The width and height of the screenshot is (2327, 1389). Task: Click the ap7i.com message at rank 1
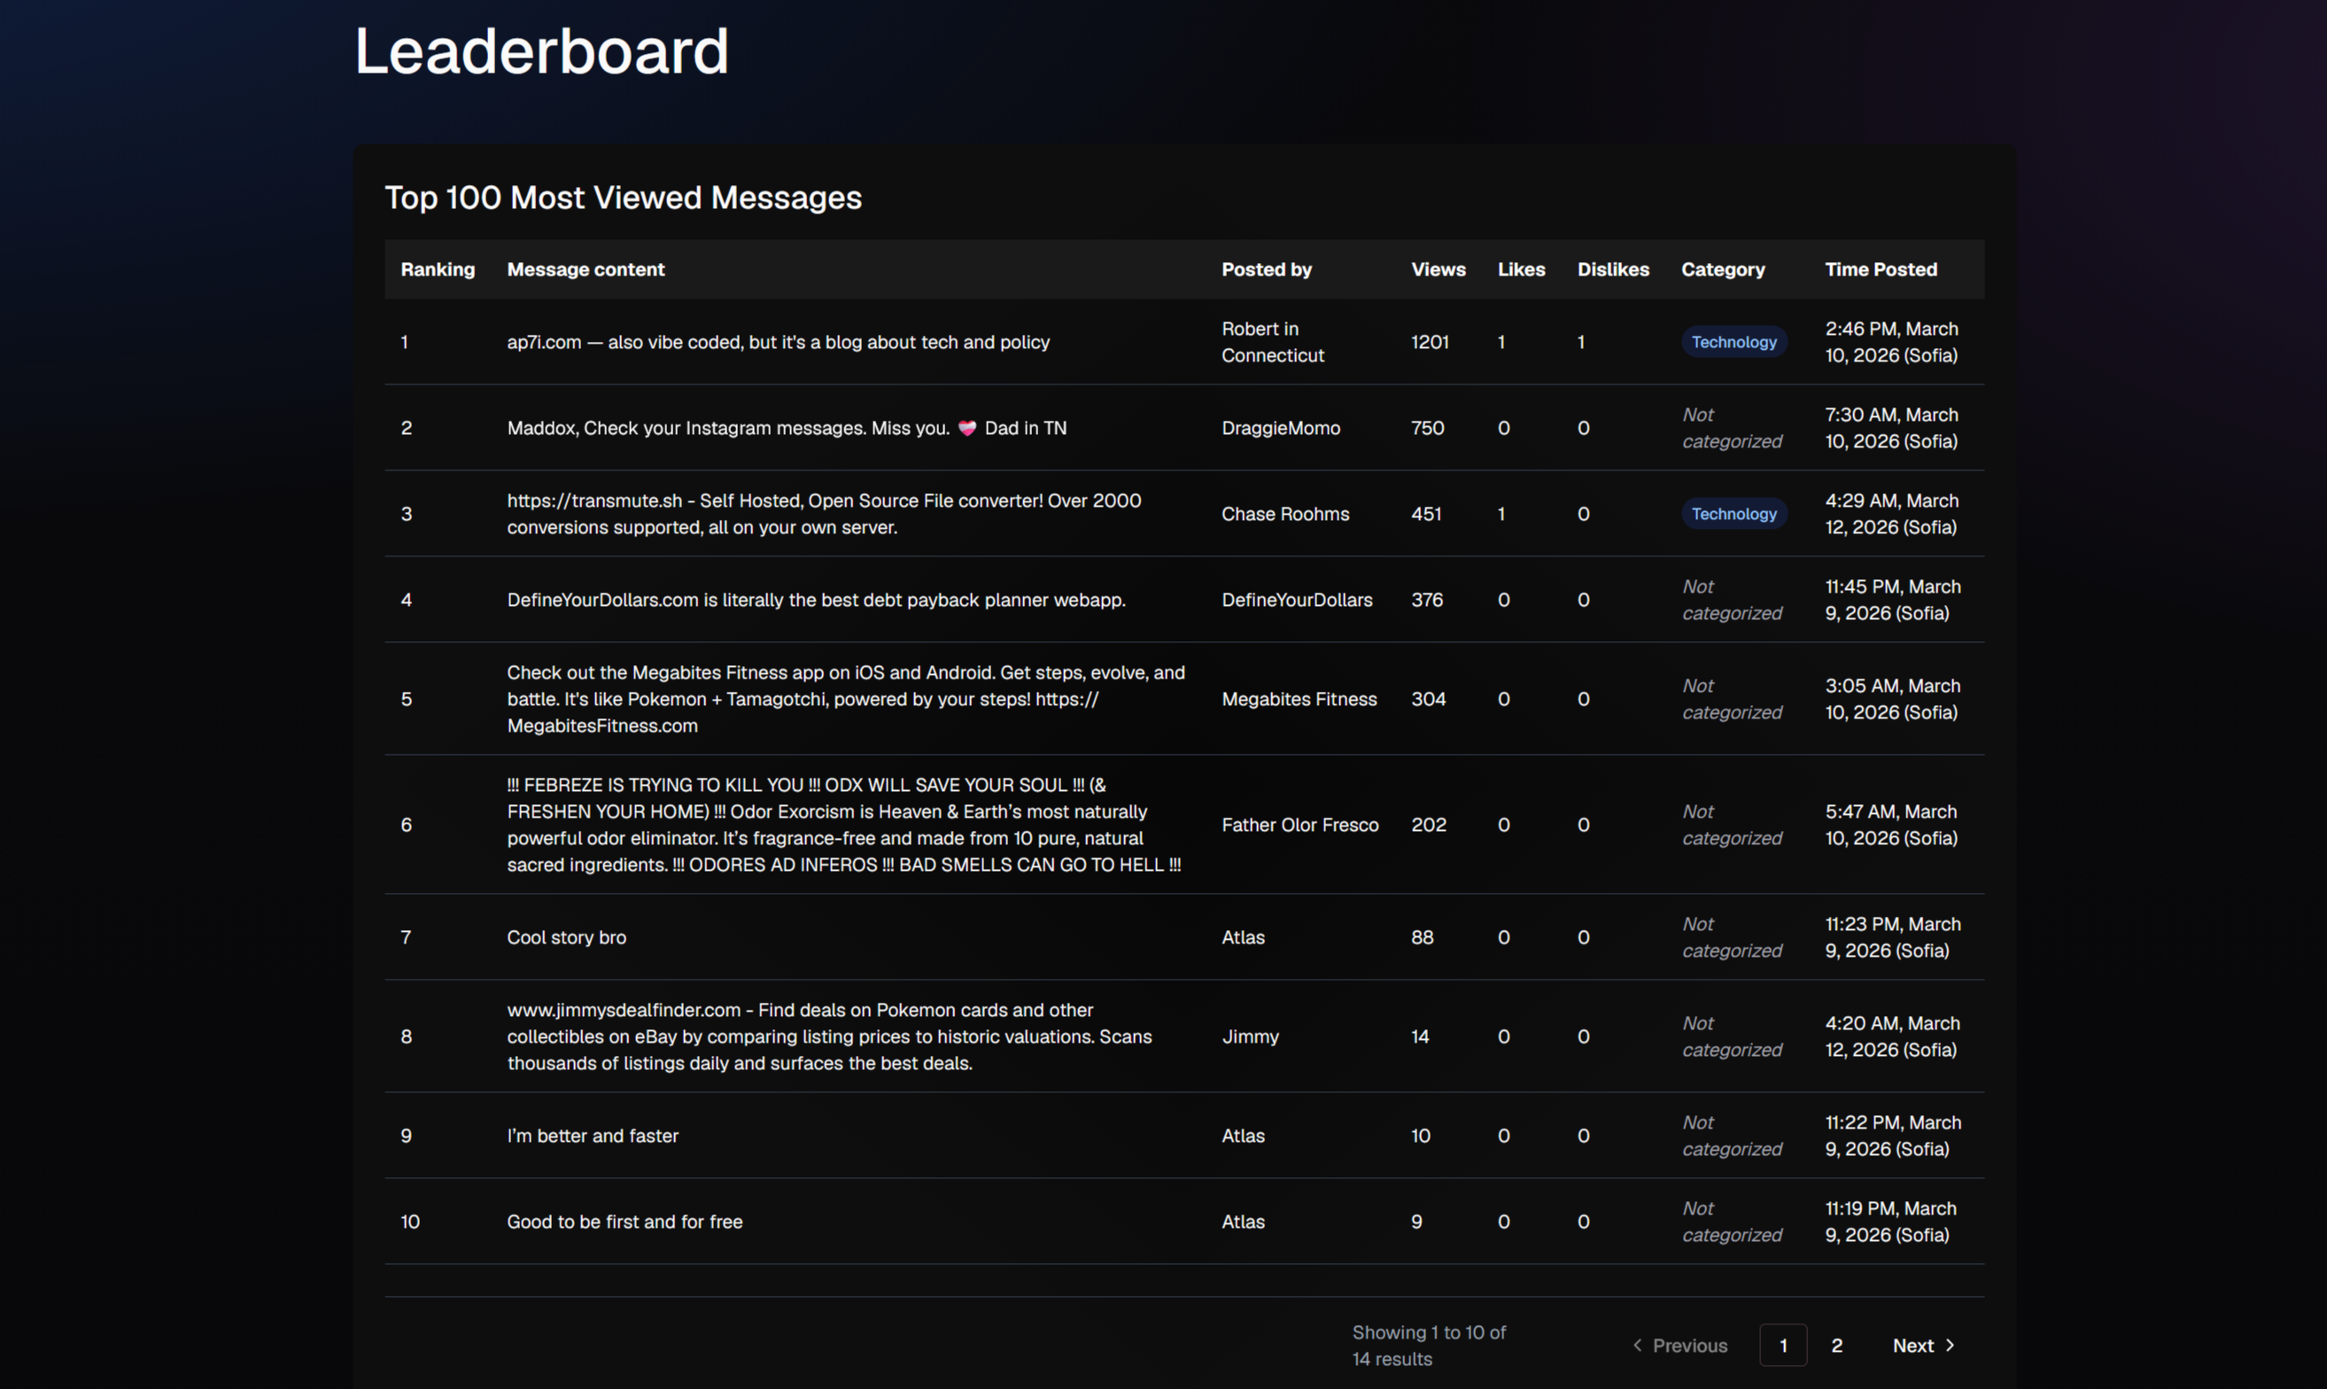(778, 342)
